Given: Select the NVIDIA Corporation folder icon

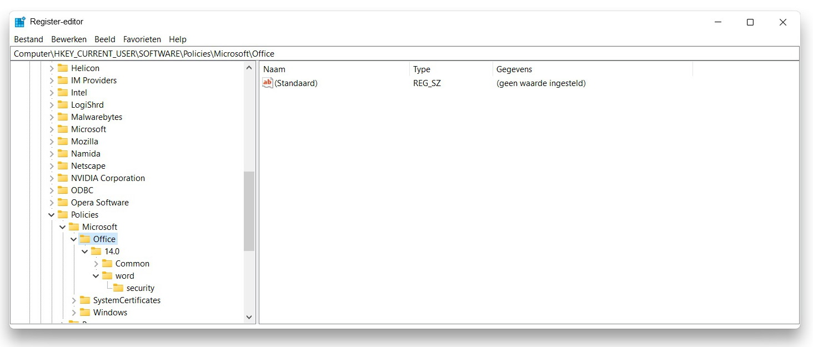Looking at the screenshot, I should [63, 178].
